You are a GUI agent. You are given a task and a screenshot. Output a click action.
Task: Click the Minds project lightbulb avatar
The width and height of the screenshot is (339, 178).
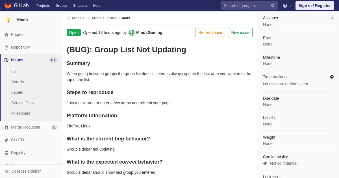pyautogui.click(x=8, y=20)
